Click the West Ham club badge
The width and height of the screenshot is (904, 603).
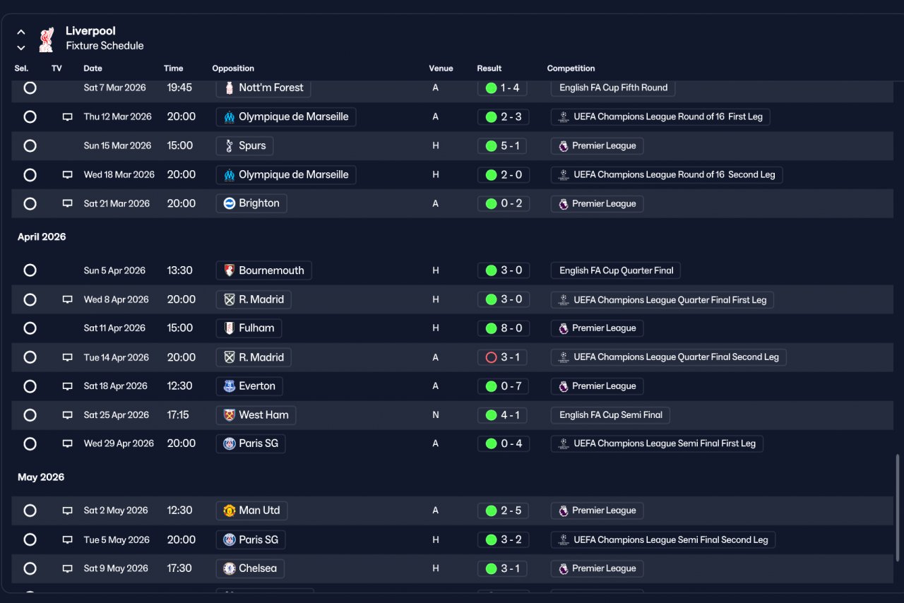(x=229, y=415)
